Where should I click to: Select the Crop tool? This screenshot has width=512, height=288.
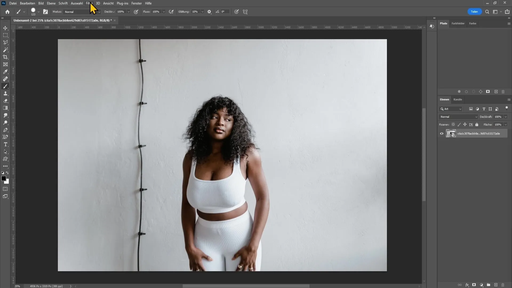tap(5, 57)
